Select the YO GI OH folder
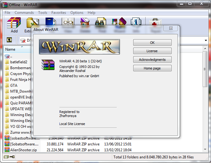 point(17,127)
